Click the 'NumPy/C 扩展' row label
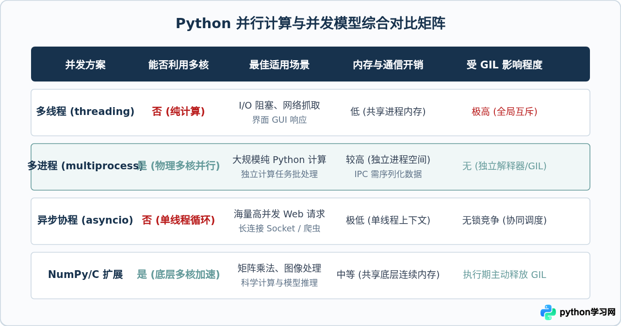 click(x=85, y=275)
